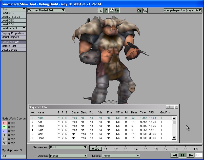Play the animation forward with the right arrow

coord(191,155)
